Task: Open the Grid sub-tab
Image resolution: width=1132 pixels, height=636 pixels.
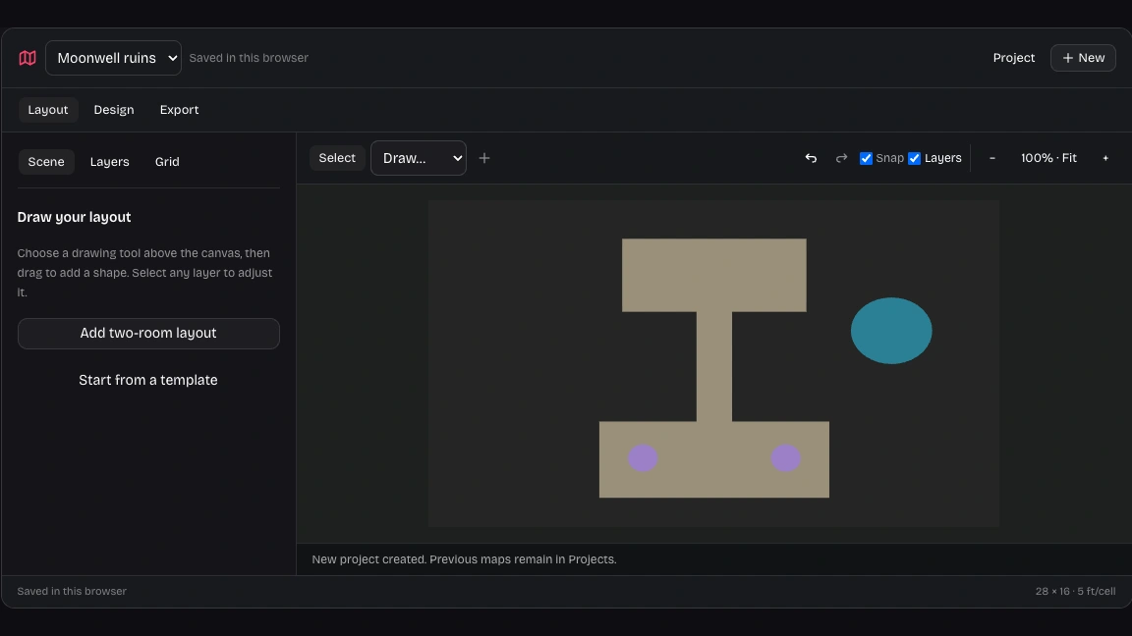Action: tap(167, 162)
